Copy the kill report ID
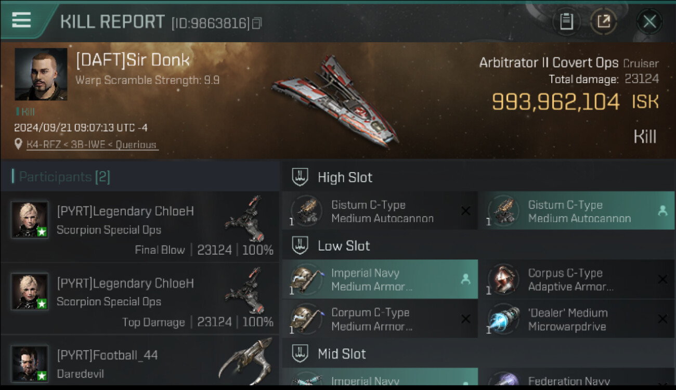The width and height of the screenshot is (676, 390). [x=256, y=23]
